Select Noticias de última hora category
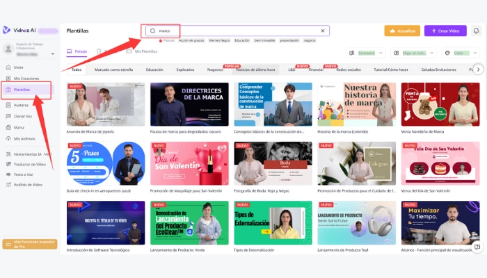Viewport: 487px width, 278px height. pos(255,69)
